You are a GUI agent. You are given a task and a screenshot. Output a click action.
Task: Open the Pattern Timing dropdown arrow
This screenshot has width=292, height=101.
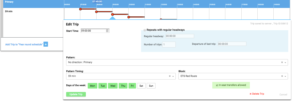[x=173, y=76]
